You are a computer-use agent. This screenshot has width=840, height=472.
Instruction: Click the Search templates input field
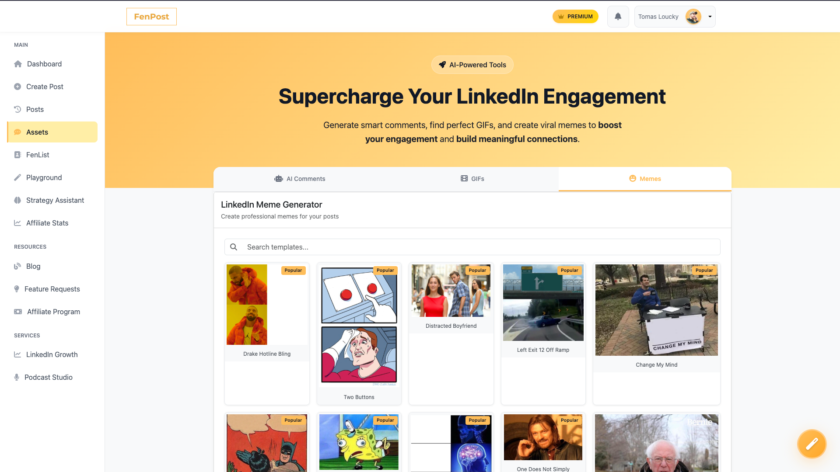point(472,247)
